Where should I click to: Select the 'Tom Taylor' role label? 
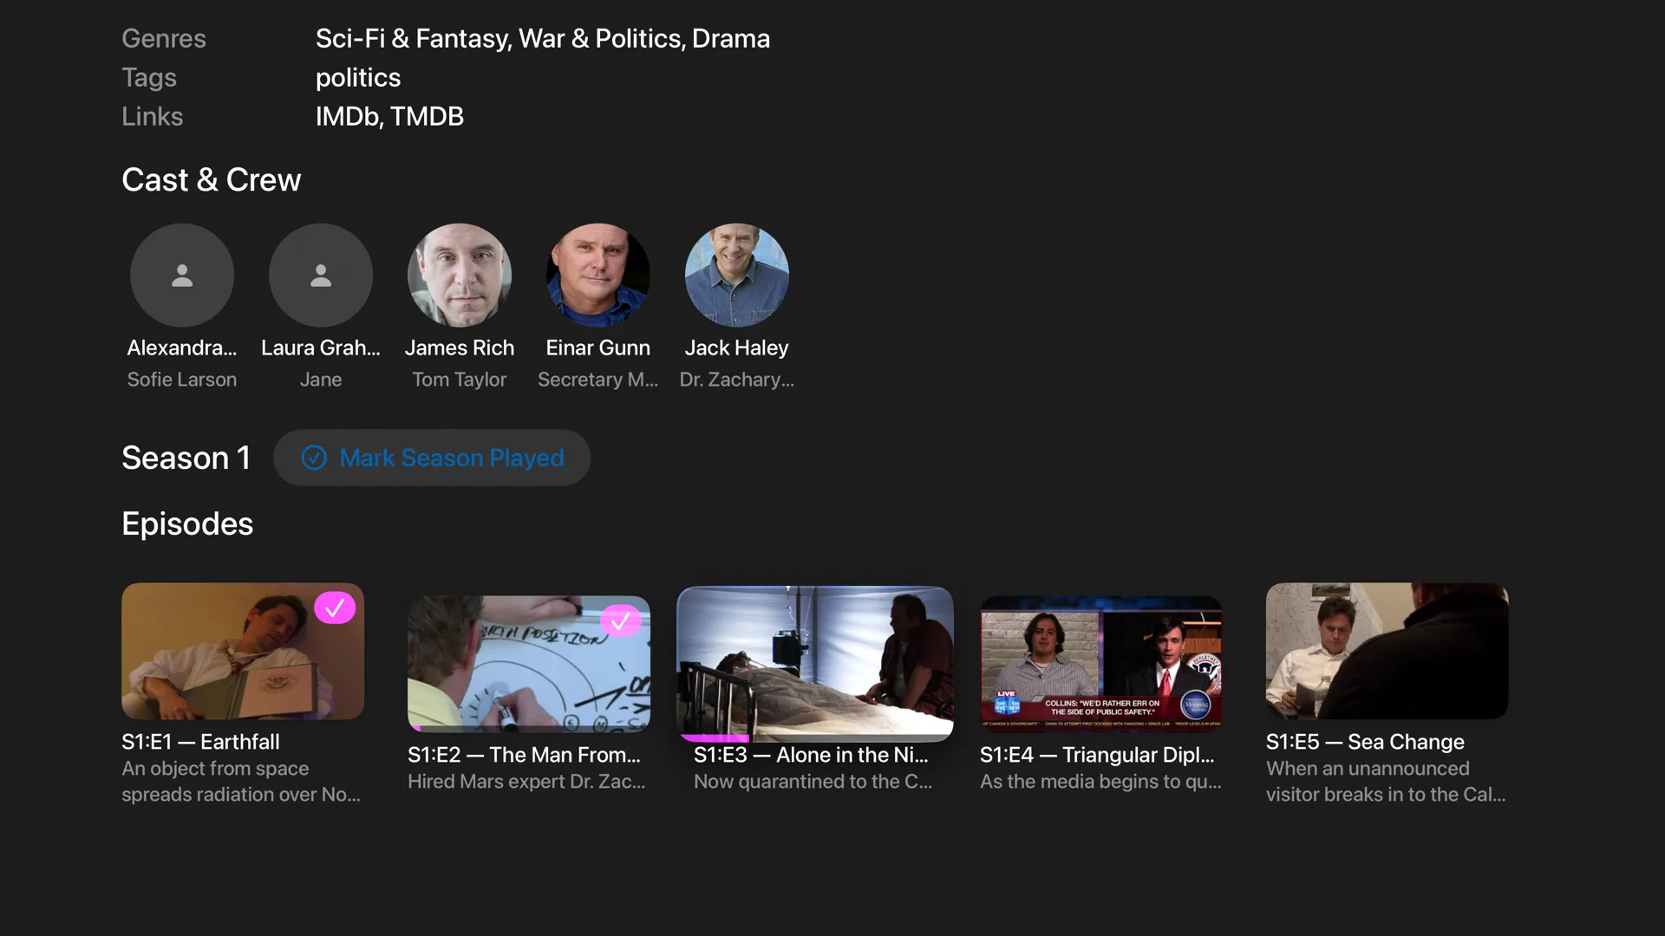point(460,380)
